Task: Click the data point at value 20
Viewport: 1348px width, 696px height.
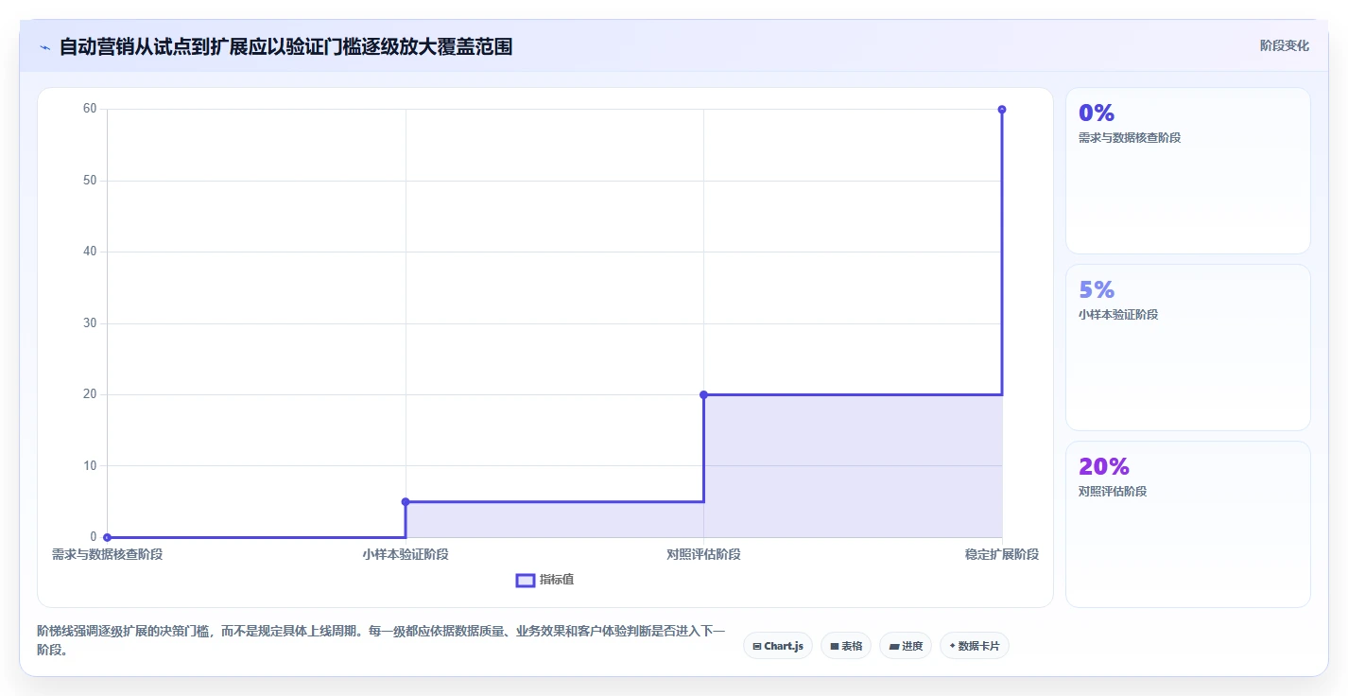Action: pyautogui.click(x=703, y=394)
